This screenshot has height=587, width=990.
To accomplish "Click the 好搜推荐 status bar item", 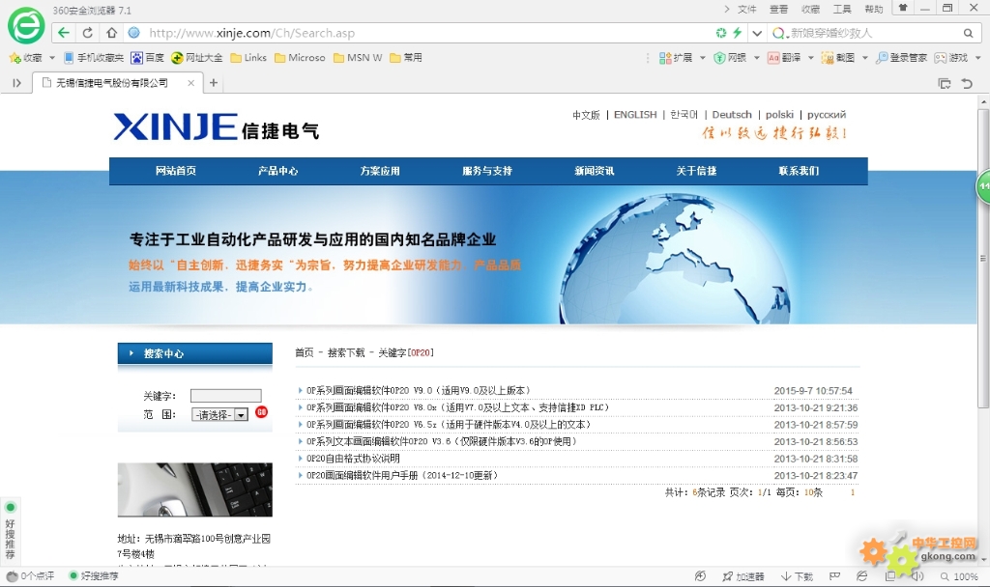I will (94, 576).
